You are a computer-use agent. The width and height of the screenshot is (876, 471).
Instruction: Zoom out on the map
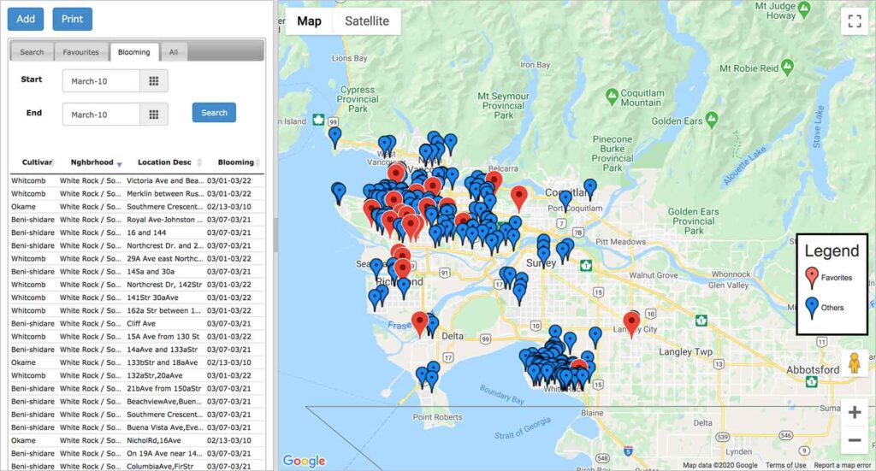click(x=854, y=441)
